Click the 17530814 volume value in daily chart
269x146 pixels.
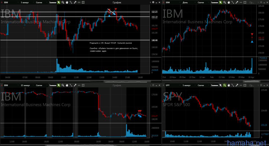(x=263, y=58)
